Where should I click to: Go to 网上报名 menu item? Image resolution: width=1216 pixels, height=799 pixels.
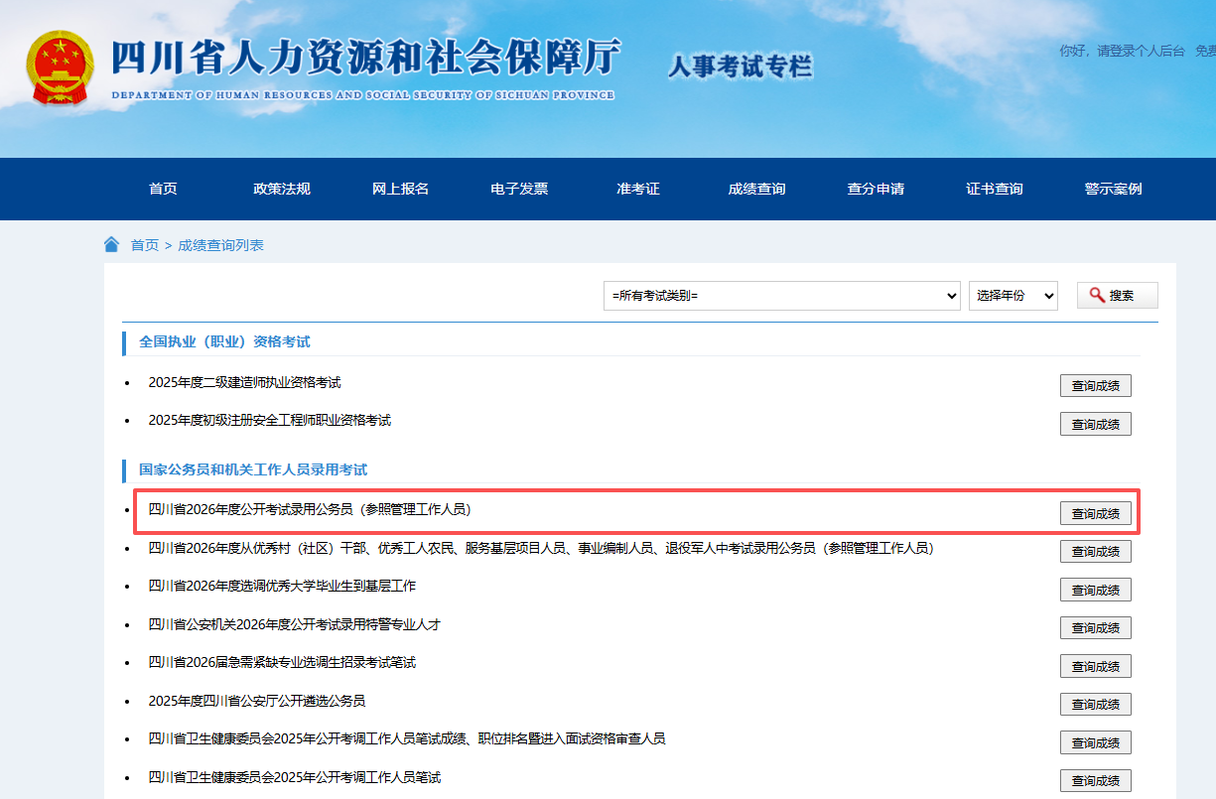coord(400,189)
